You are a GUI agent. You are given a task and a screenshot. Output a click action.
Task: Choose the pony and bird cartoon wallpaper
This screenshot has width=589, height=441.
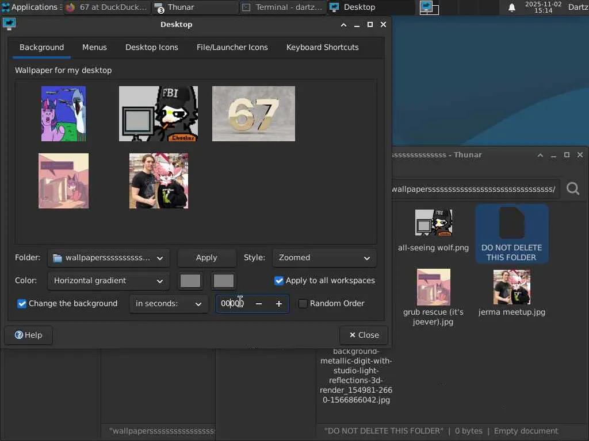point(63,114)
